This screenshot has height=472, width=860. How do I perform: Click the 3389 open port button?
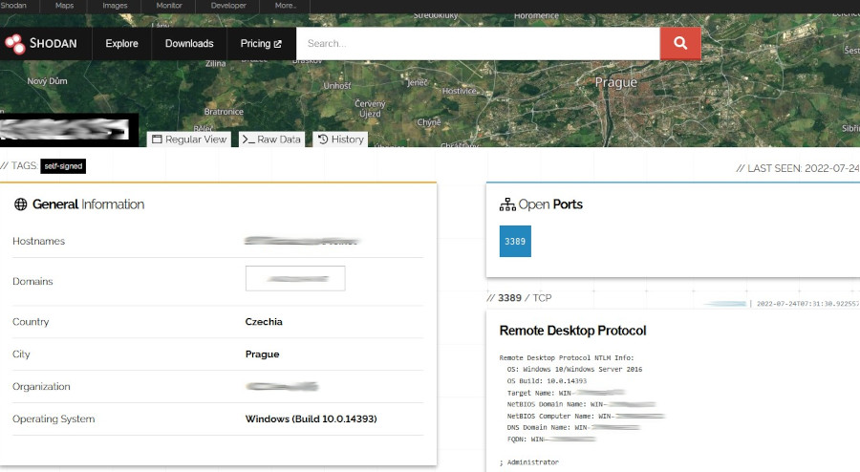[x=515, y=241]
